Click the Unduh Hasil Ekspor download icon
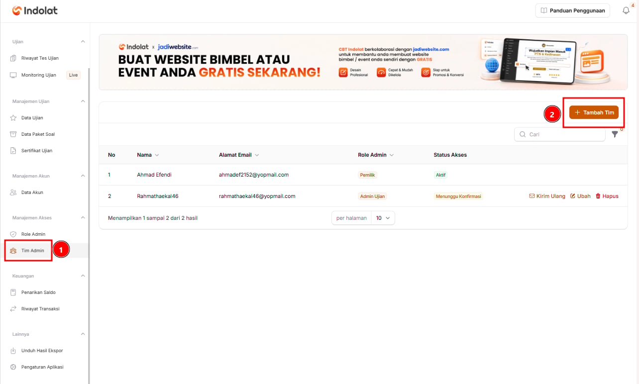 pos(13,351)
